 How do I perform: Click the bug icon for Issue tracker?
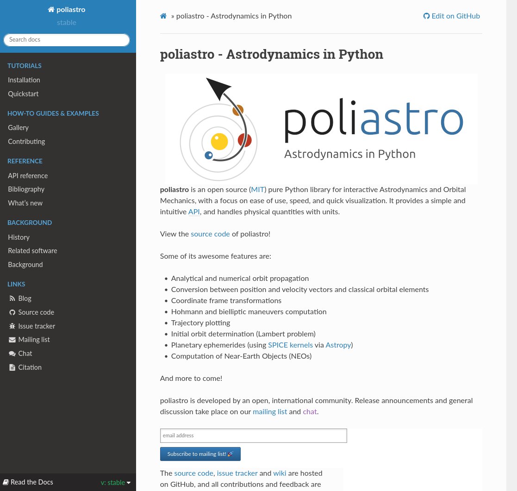(12, 326)
